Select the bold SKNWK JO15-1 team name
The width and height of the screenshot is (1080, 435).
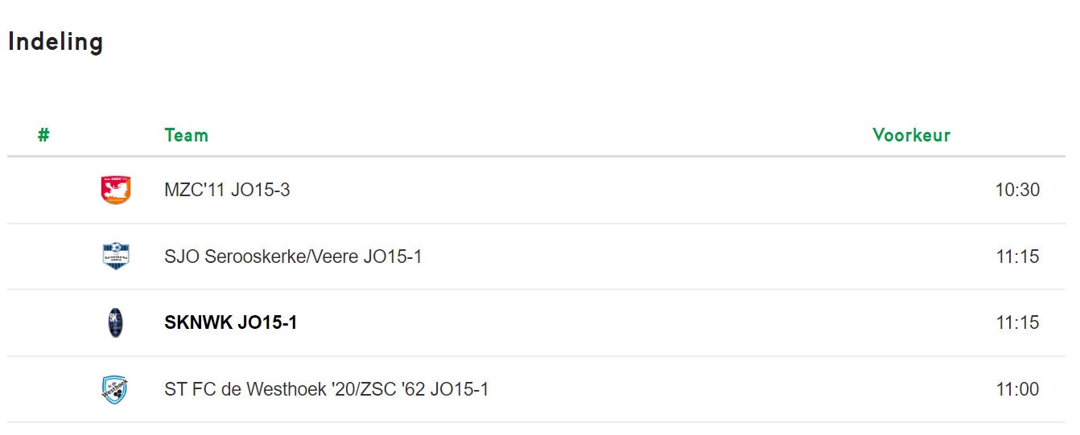tap(231, 323)
